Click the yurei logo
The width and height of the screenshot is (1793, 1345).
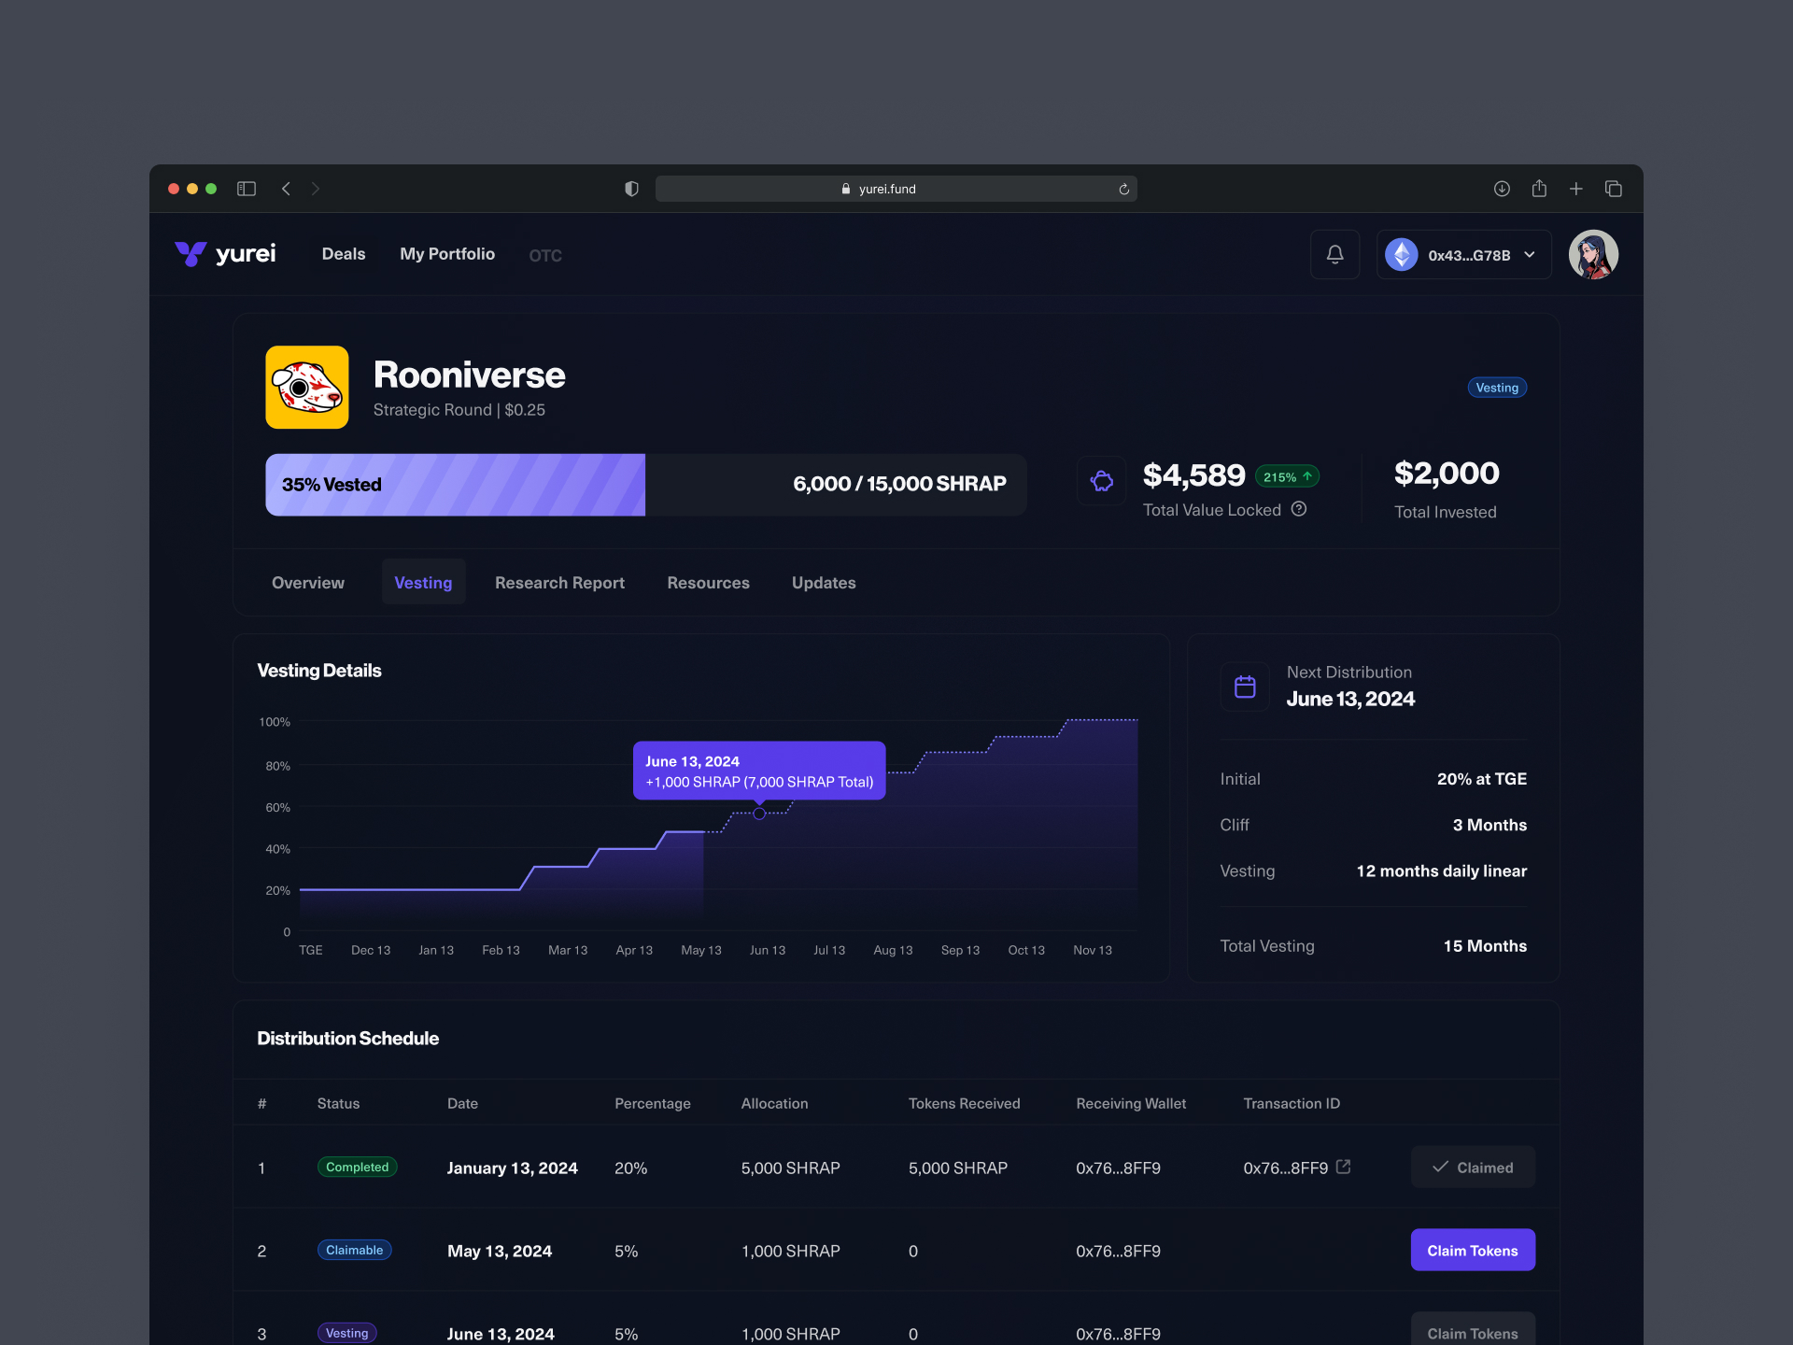(x=225, y=254)
